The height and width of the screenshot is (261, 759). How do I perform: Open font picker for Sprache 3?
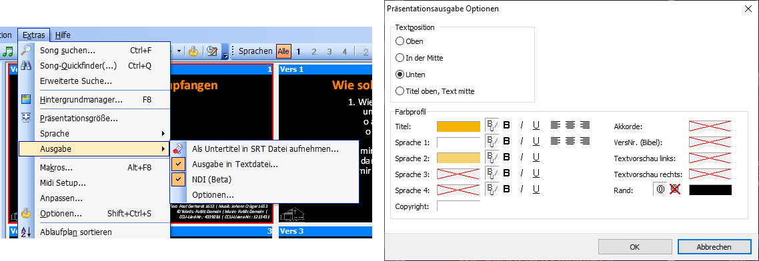click(x=492, y=174)
